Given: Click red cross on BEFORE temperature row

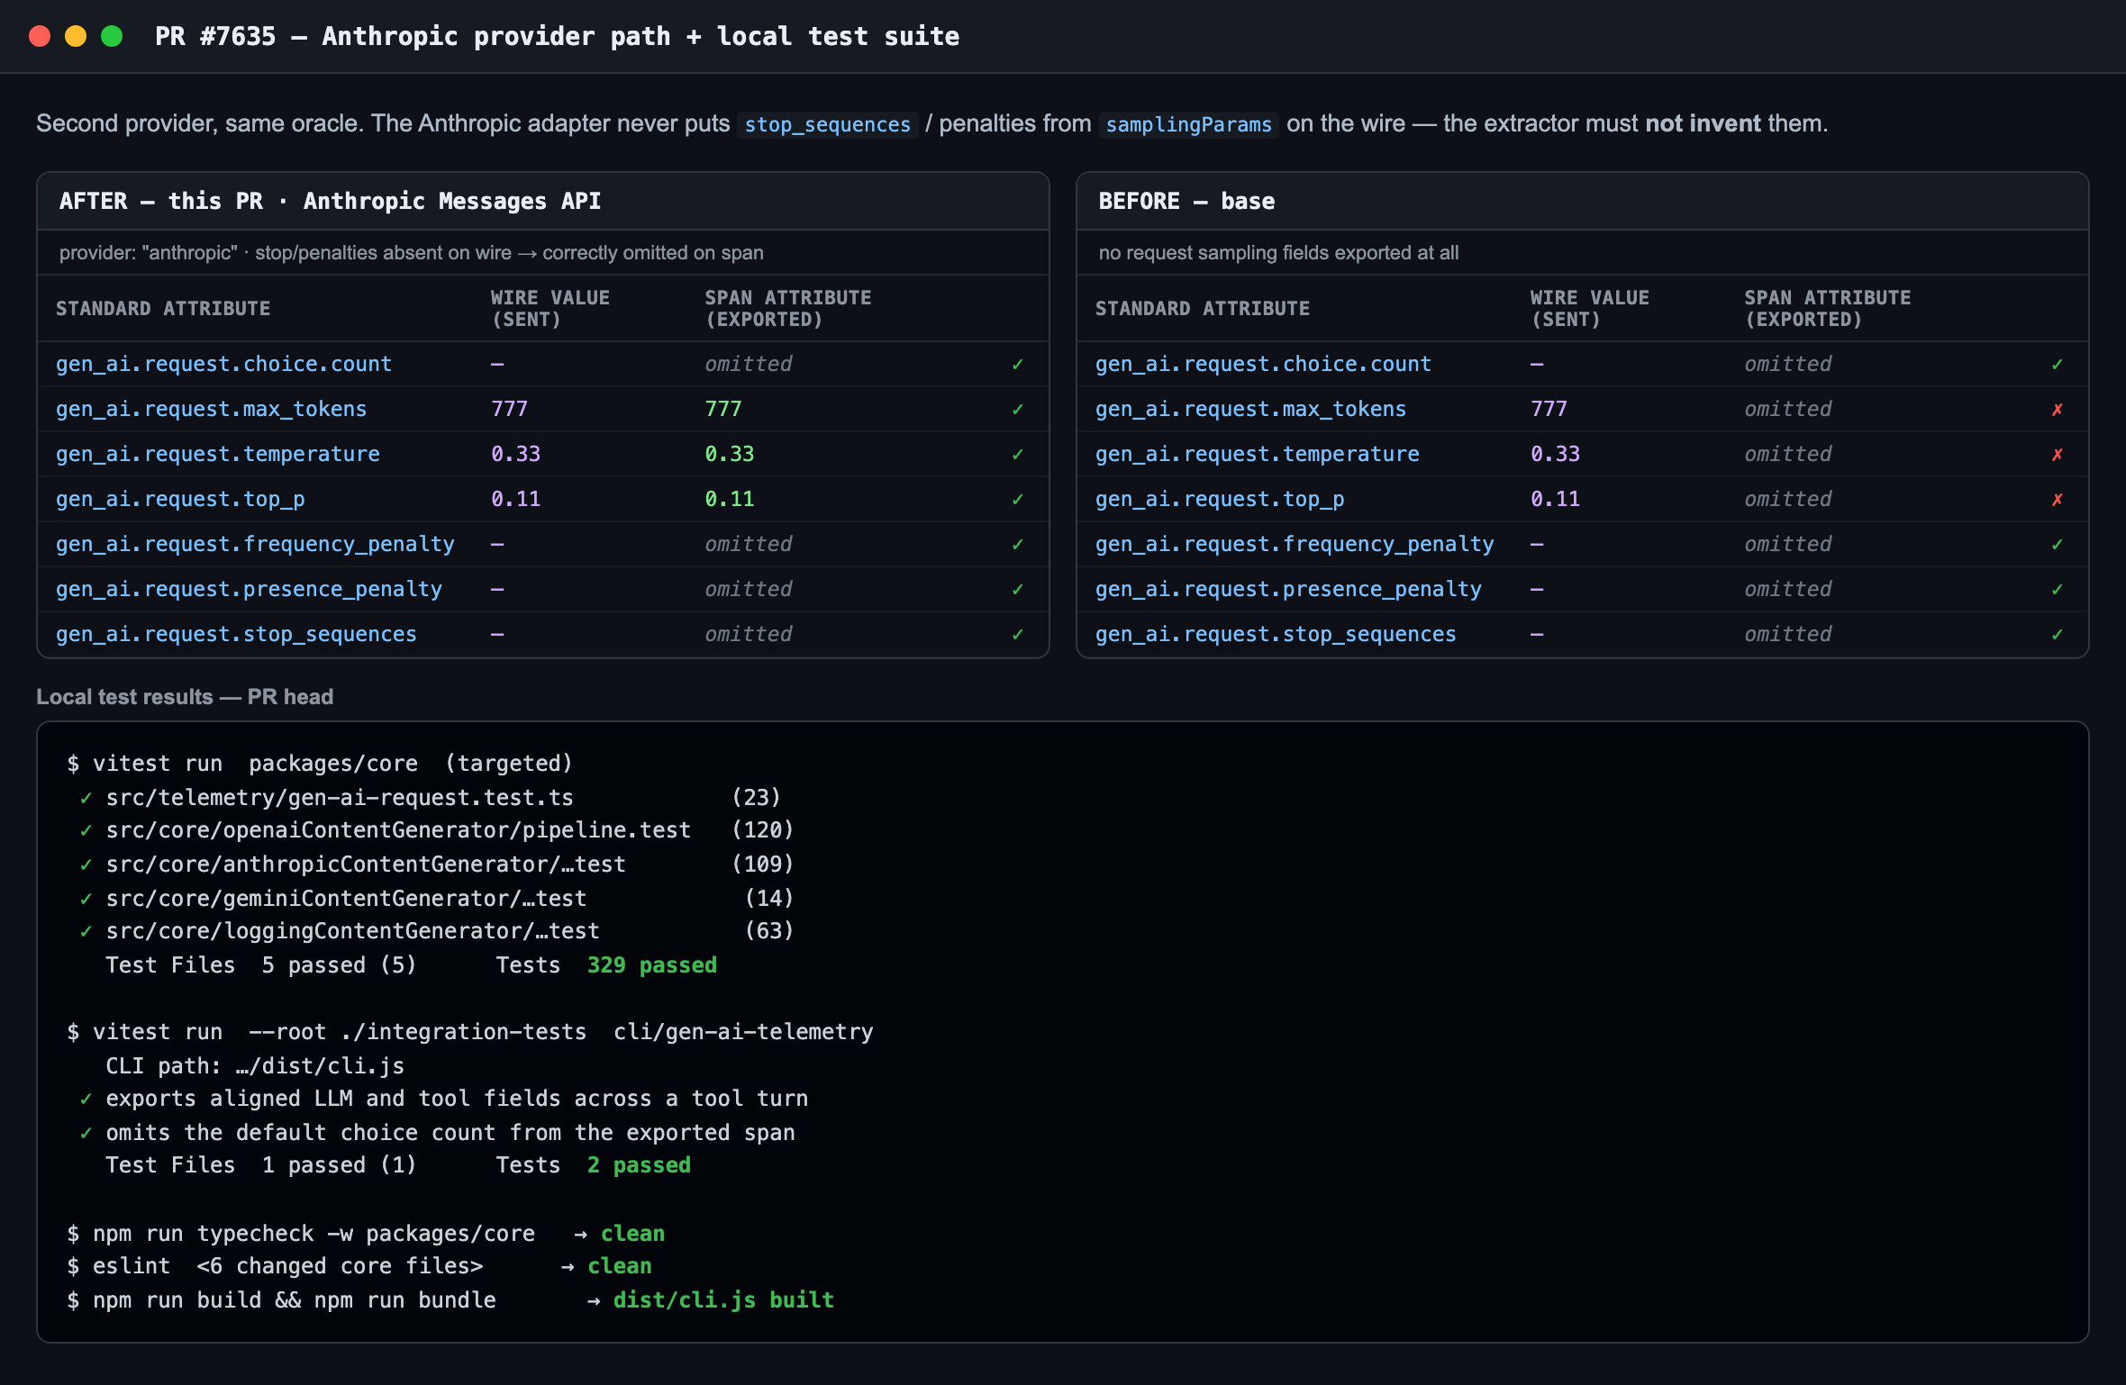Looking at the screenshot, I should click(2058, 454).
